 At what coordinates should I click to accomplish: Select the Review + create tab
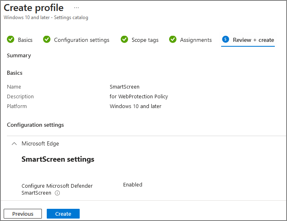pos(248,40)
